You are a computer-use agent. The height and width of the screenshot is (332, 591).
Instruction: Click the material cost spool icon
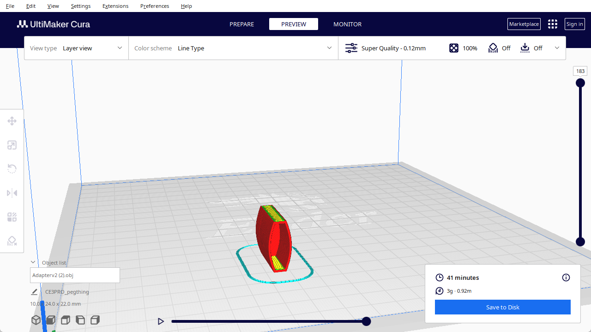click(x=440, y=291)
